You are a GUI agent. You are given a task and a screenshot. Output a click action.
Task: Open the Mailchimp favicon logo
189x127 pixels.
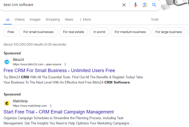pos(7,103)
